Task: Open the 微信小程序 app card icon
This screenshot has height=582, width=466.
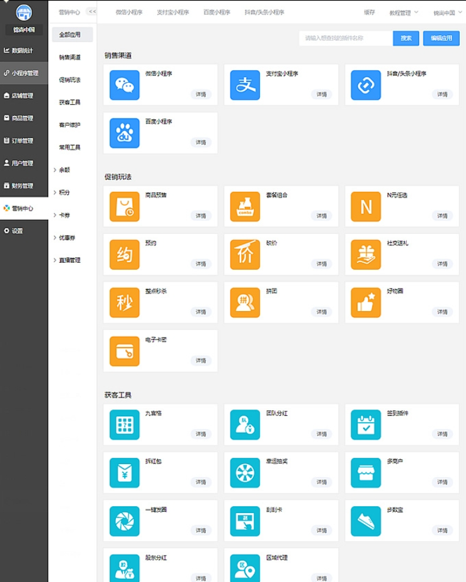Action: click(125, 85)
